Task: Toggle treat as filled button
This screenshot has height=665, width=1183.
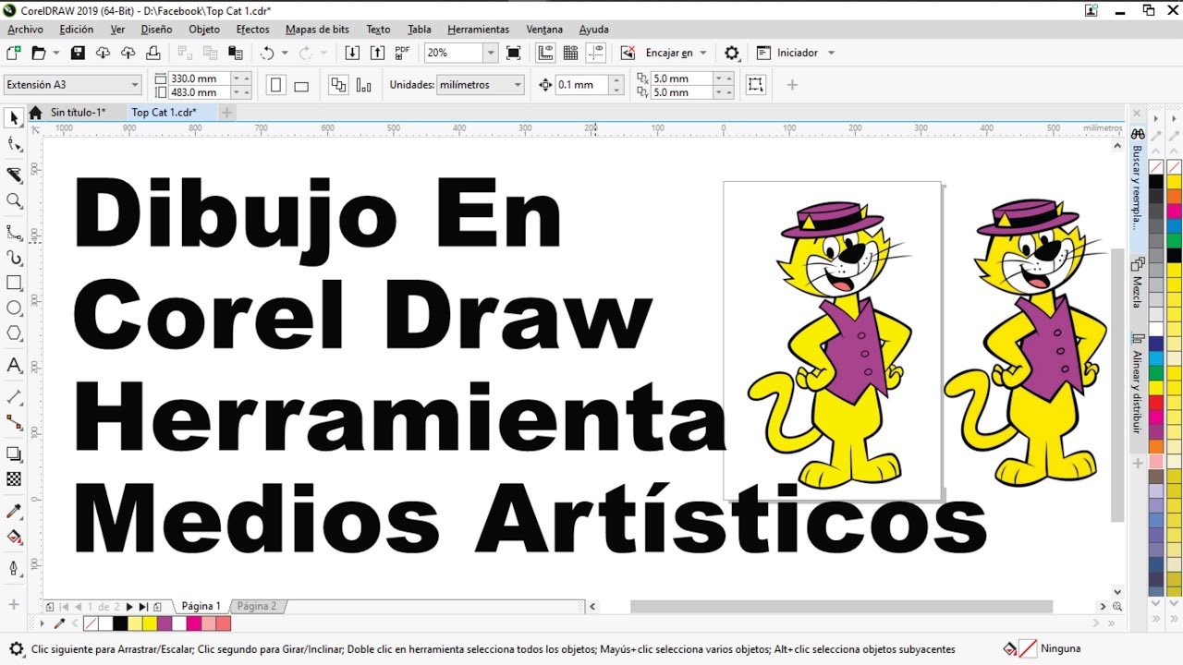Action: pos(756,85)
